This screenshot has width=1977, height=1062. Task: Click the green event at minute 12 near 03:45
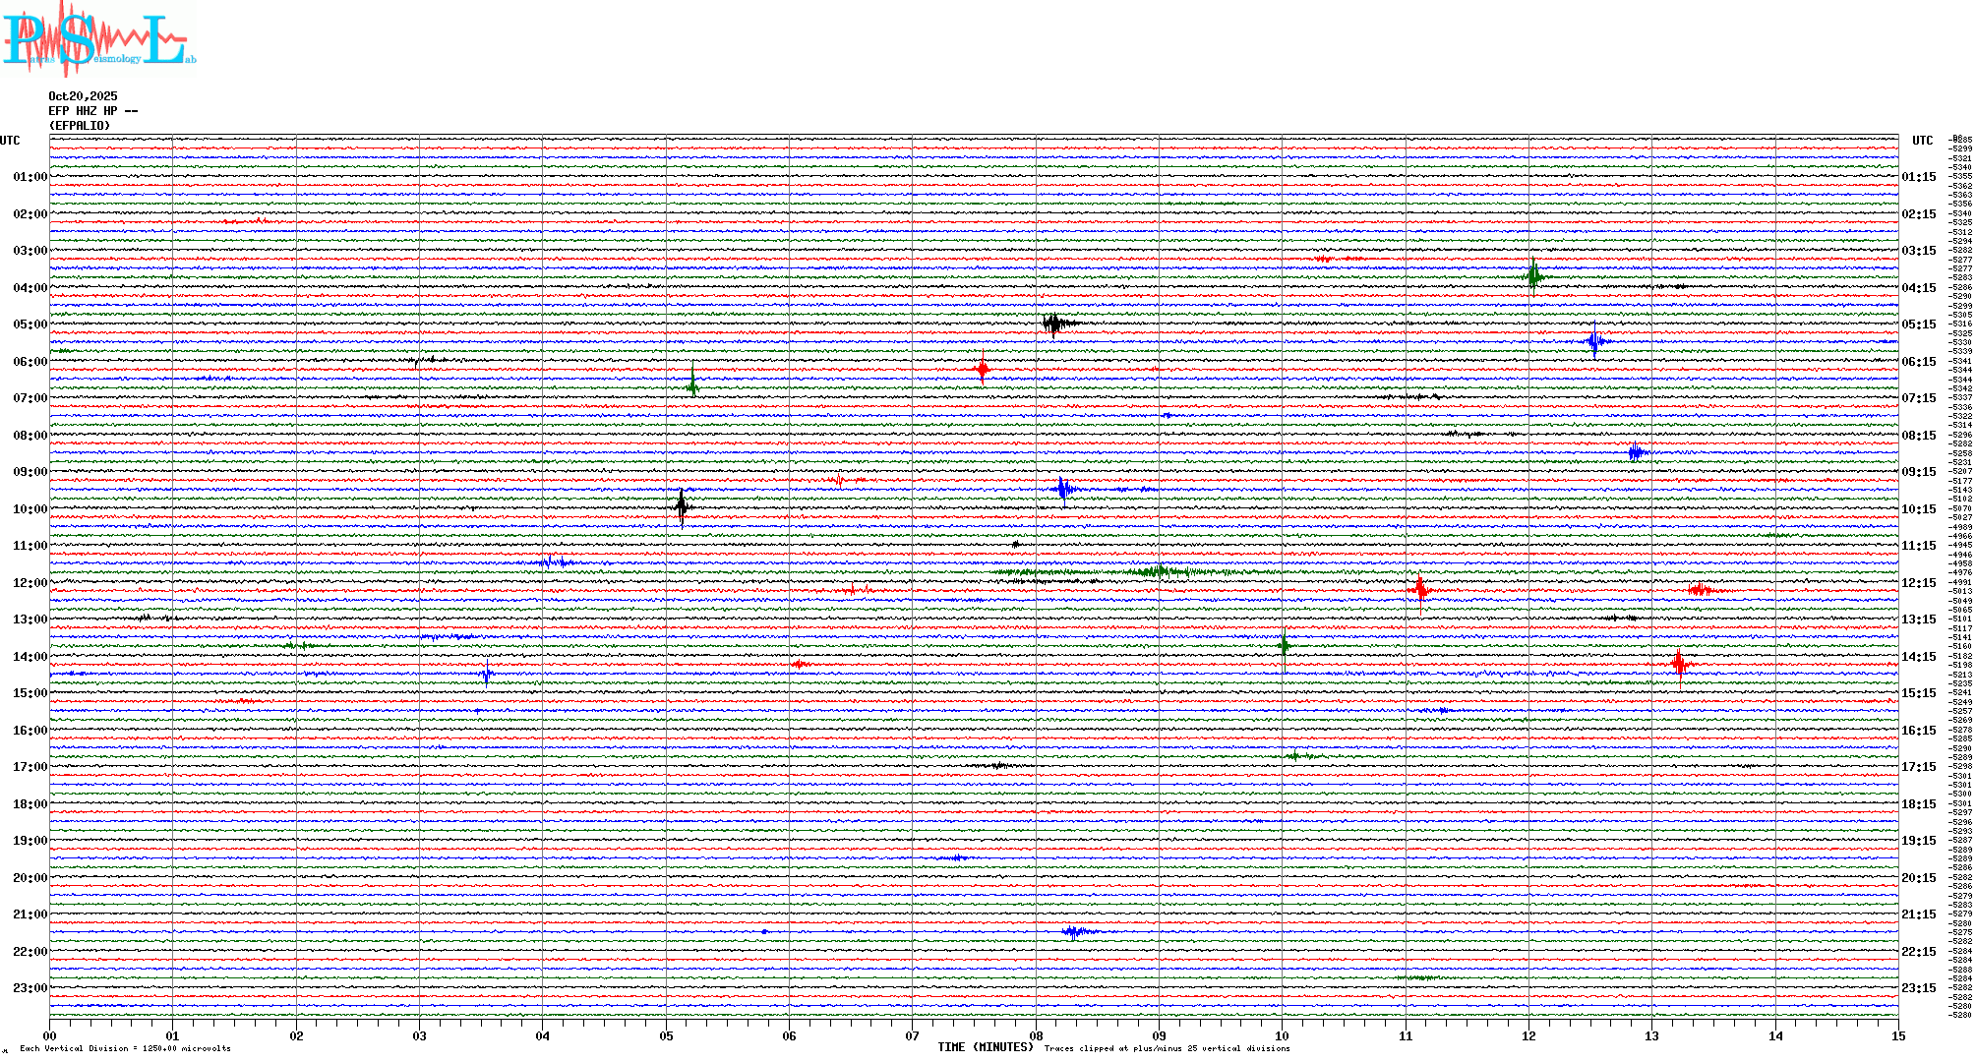tap(1533, 276)
